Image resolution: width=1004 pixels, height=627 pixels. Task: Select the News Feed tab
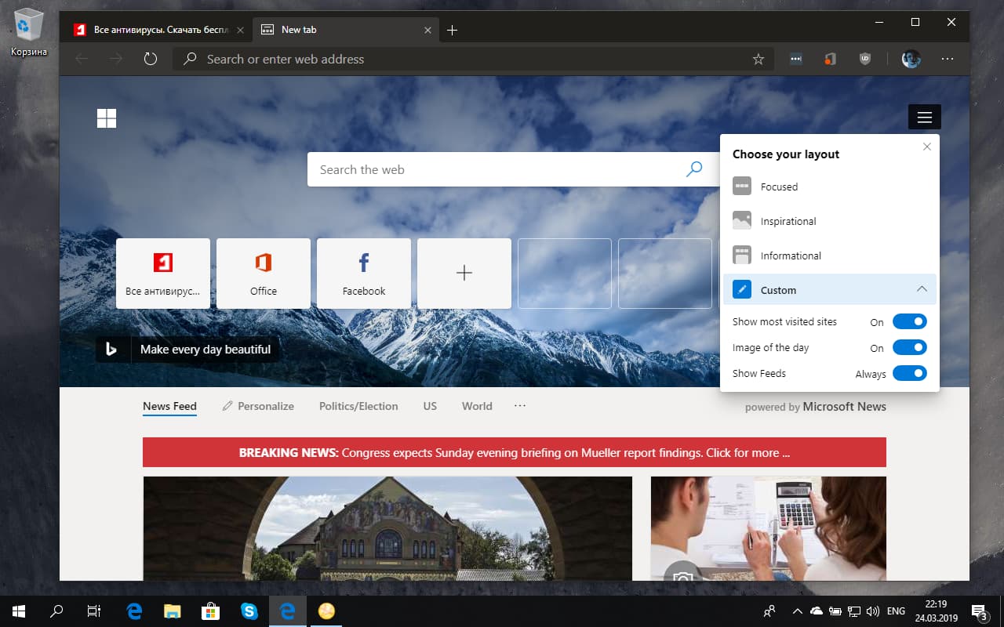pyautogui.click(x=169, y=406)
